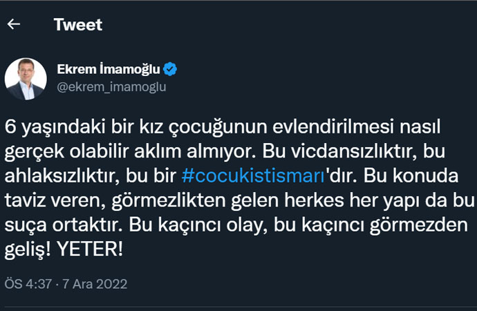Open the Ekrem İmamoğlu display name
Screen dimensions: 477x311
(109, 69)
